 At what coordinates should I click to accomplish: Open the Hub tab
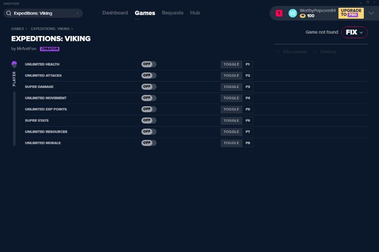tap(195, 13)
